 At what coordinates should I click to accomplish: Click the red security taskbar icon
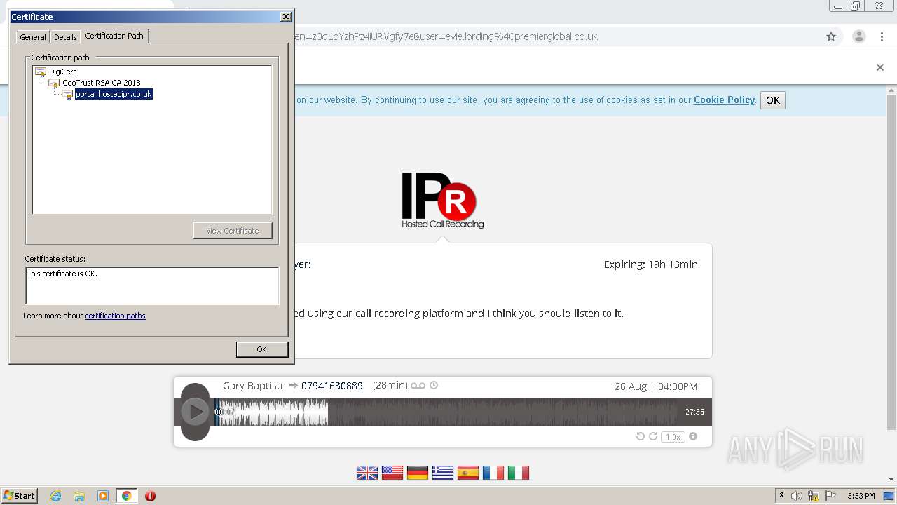[x=150, y=496]
